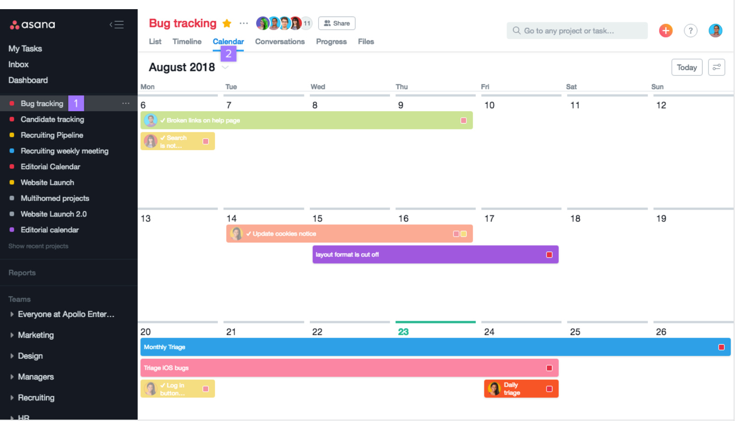Open Multihomed projects

pos(55,198)
